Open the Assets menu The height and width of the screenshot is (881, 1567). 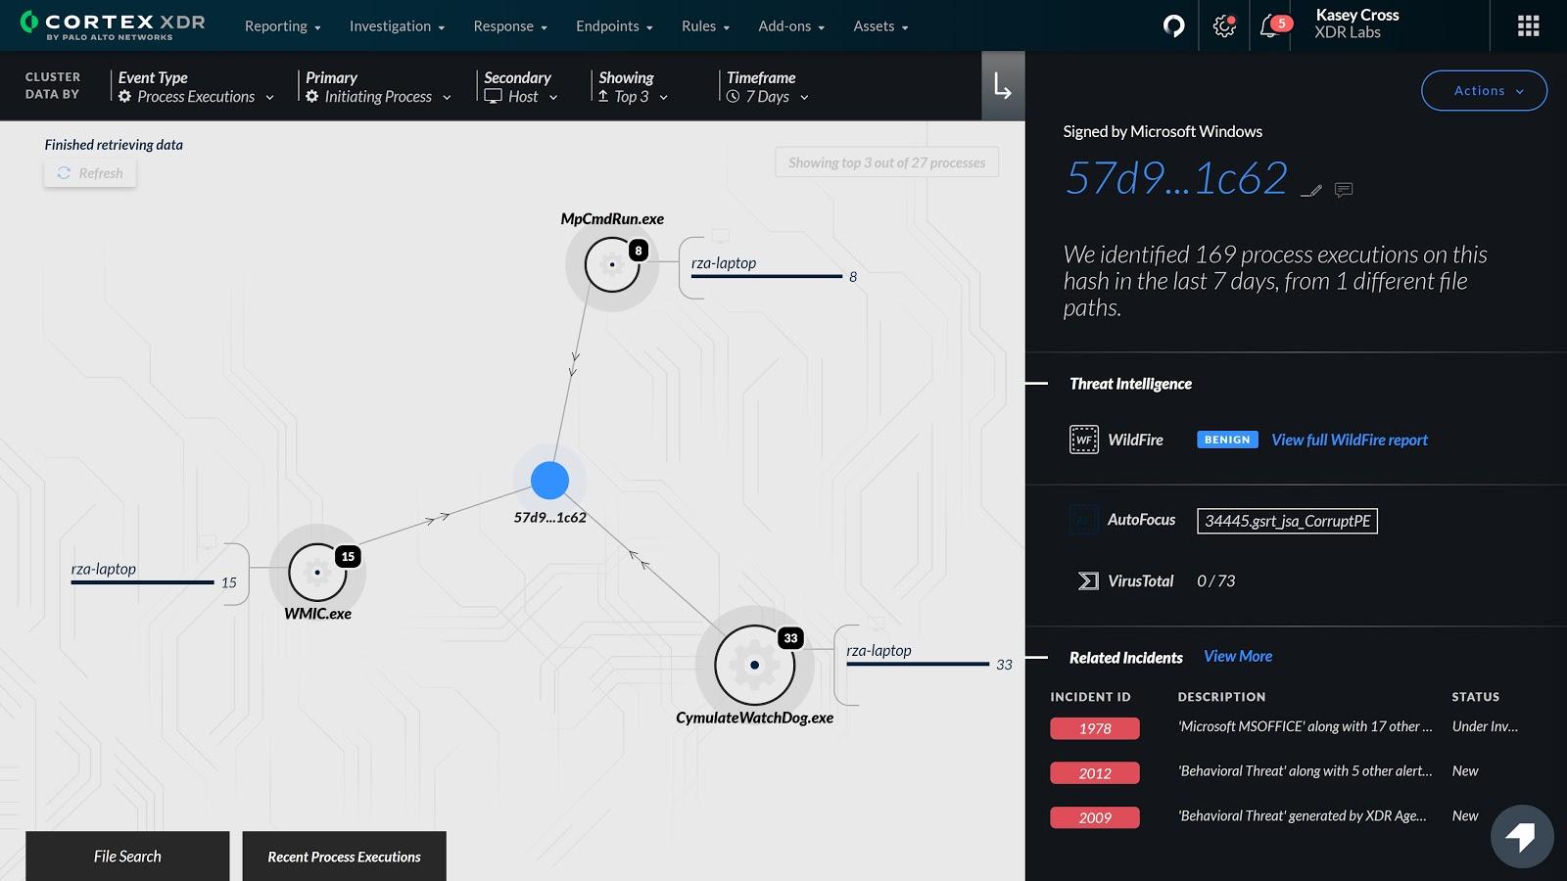click(x=880, y=26)
